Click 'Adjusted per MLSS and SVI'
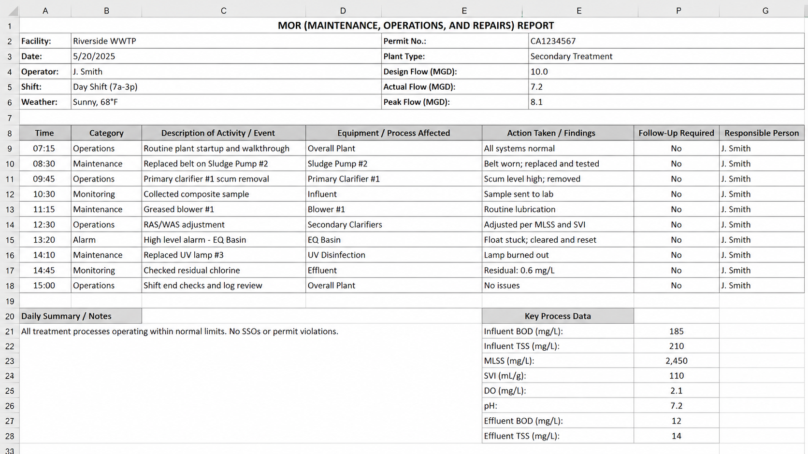Screen dimensions: 808x454 pos(558,224)
